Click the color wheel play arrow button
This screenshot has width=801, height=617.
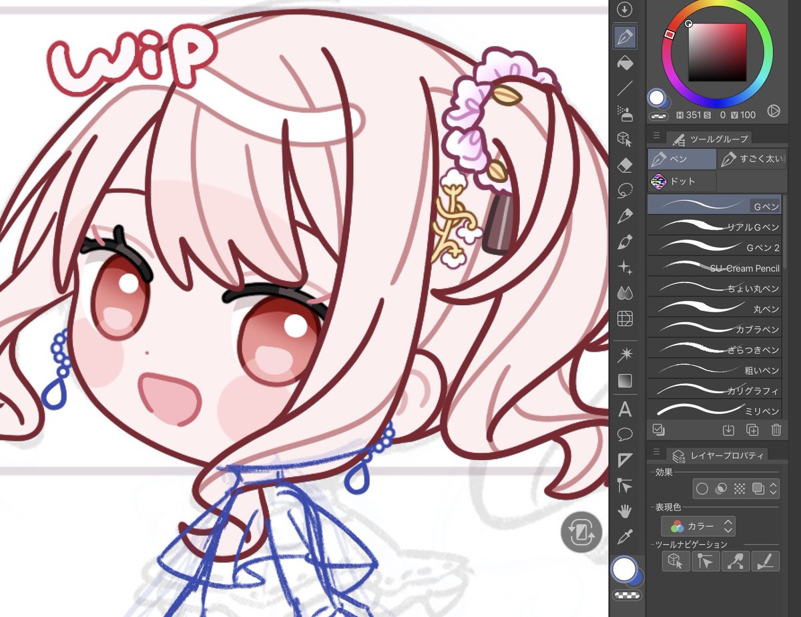point(774,111)
